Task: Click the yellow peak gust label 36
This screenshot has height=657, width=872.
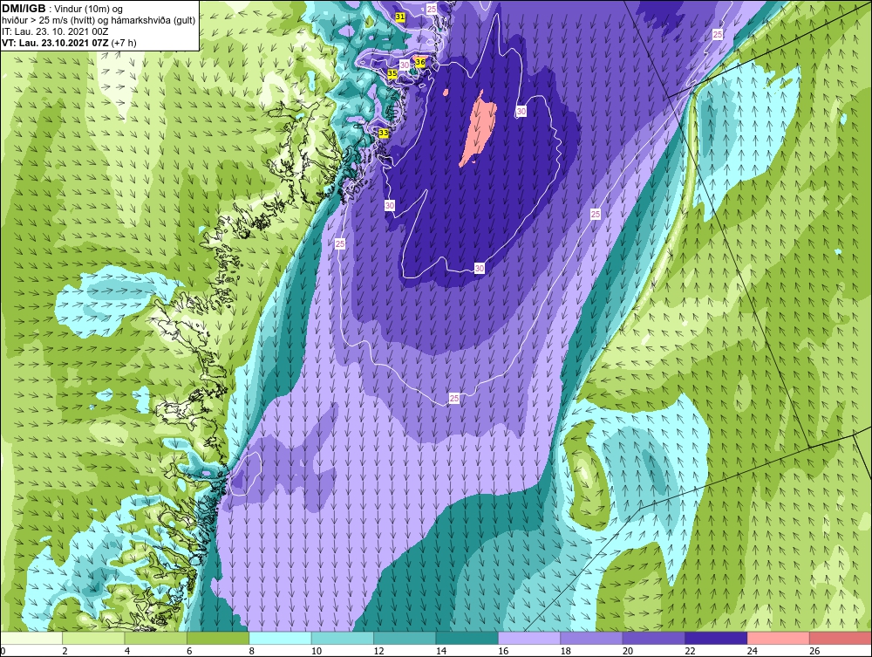Action: [x=420, y=62]
